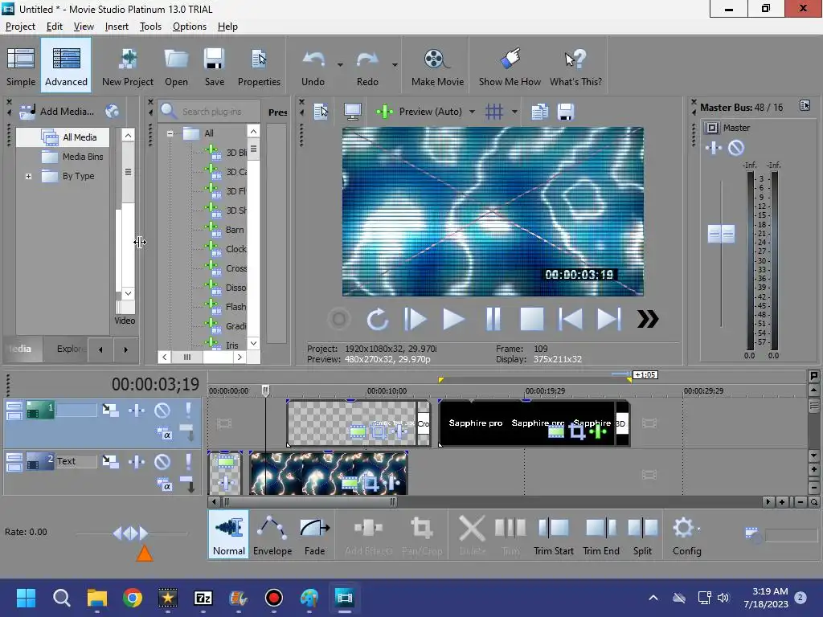The width and height of the screenshot is (823, 617).
Task: Open the Options menu
Action: pos(190,27)
